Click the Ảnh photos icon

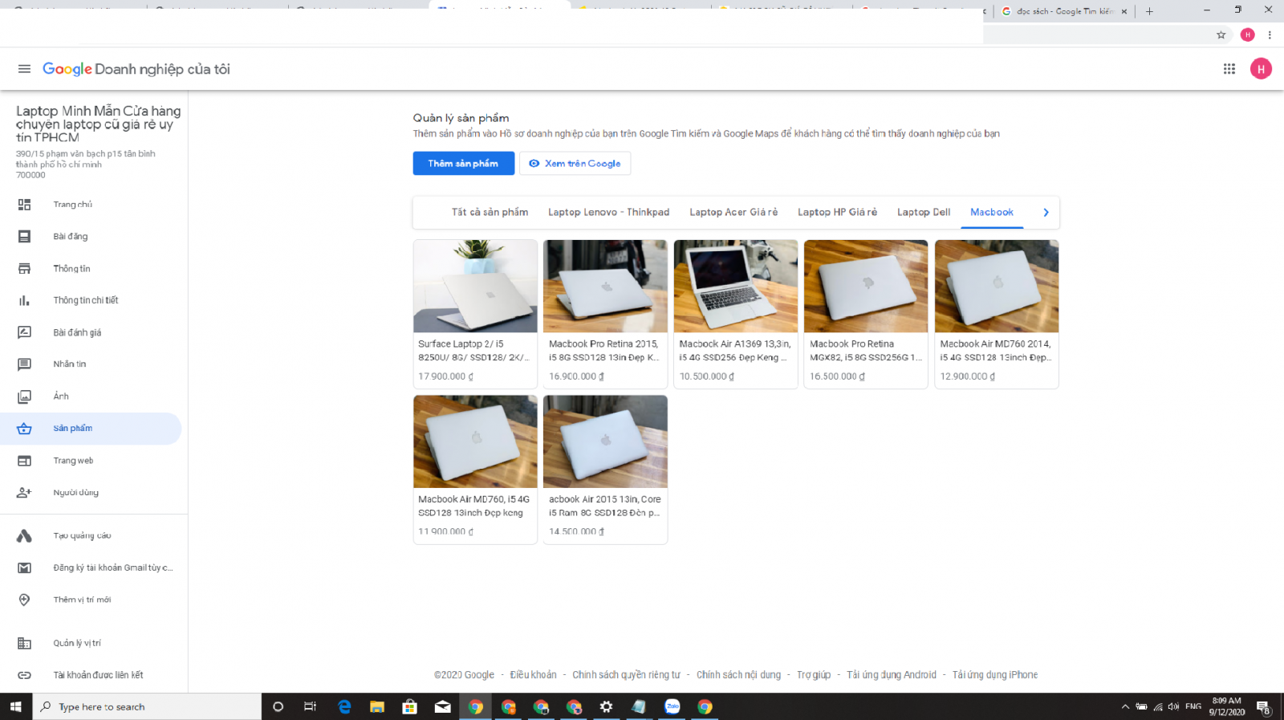pos(24,397)
